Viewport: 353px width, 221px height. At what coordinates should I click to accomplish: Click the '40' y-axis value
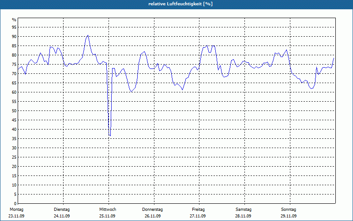(x=14, y=129)
